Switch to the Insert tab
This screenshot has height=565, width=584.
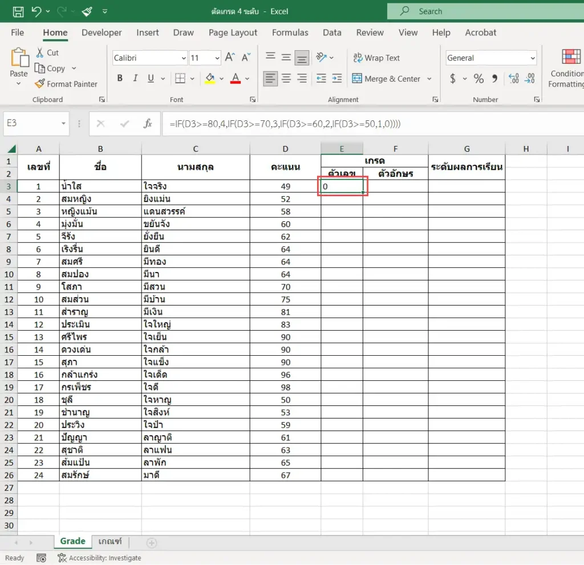click(148, 32)
